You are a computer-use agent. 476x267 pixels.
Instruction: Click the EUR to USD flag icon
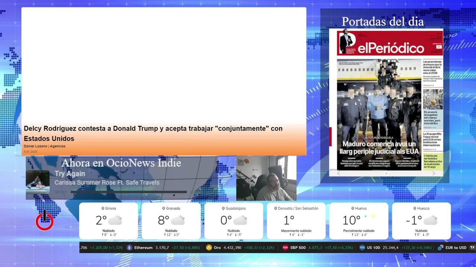coord(440,248)
